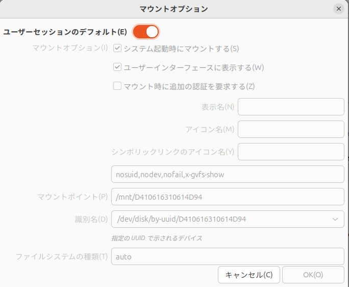Click the ファイルシステムの種類 auto field

click(228, 256)
